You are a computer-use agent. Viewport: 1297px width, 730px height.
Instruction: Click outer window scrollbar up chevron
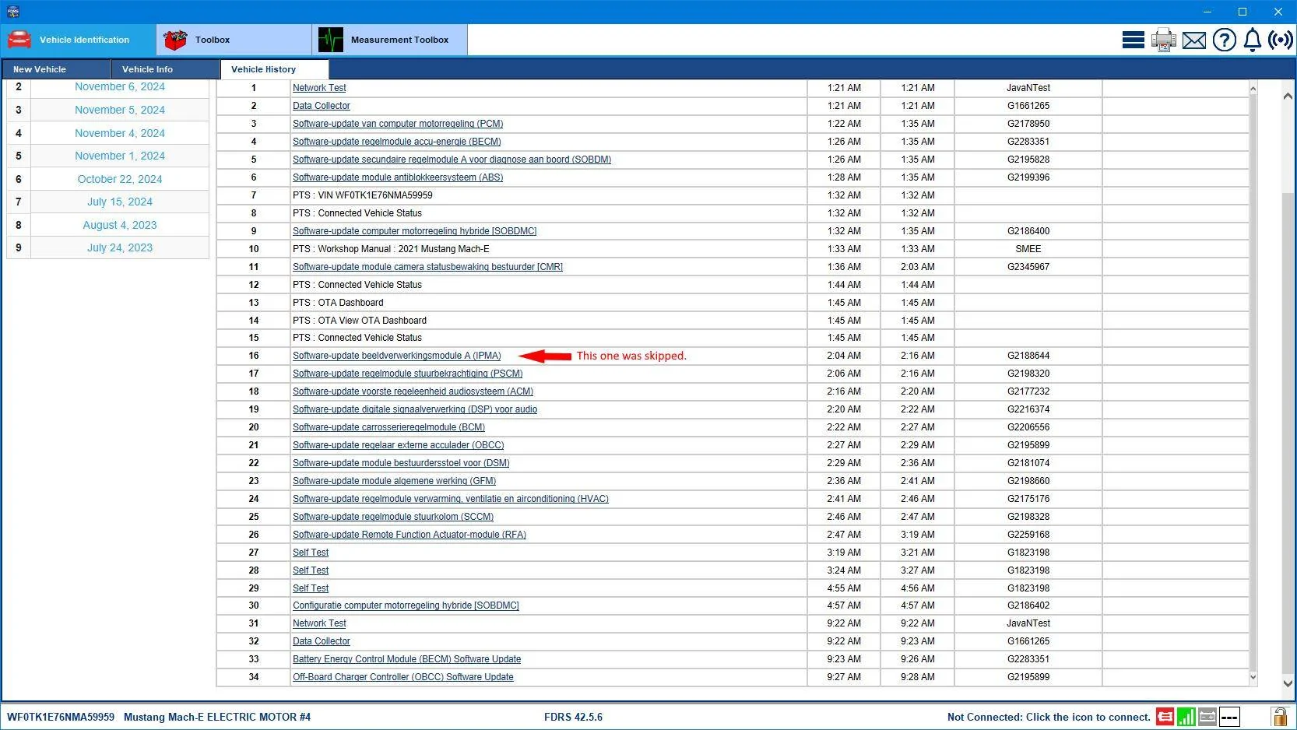(1288, 96)
